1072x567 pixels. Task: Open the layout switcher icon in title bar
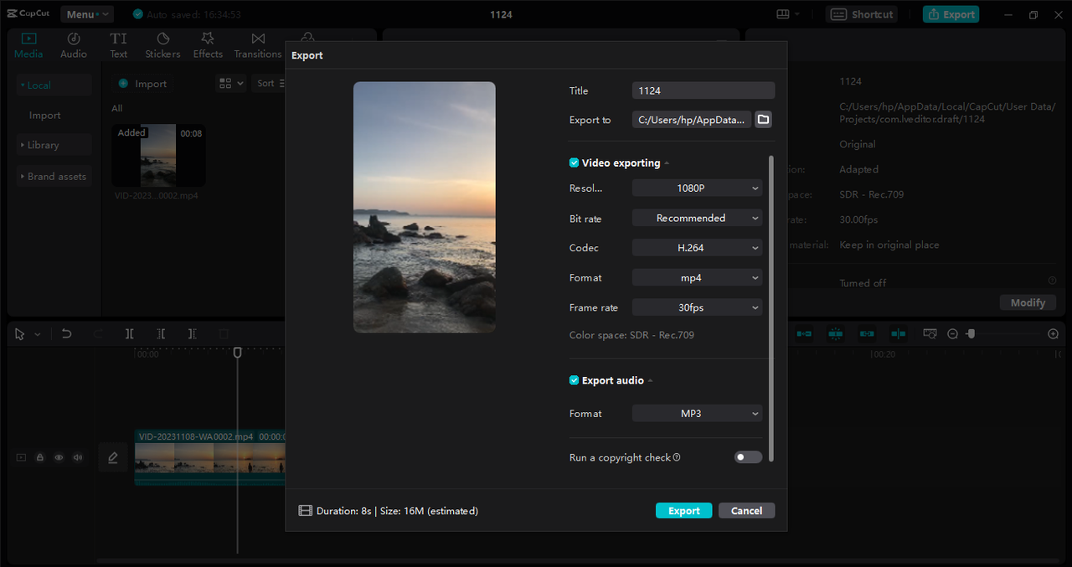click(788, 14)
